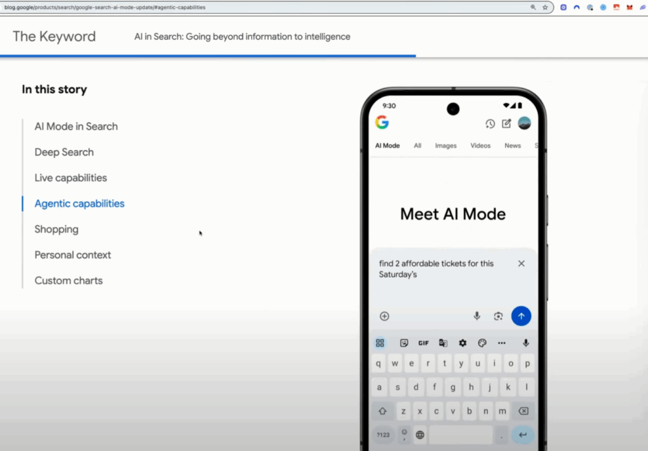Switch to the All tab
The height and width of the screenshot is (451, 648).
pos(418,145)
